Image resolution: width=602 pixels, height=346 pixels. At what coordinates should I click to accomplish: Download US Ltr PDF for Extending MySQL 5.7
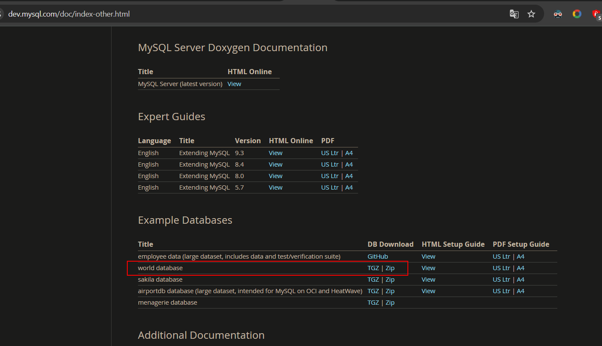pyautogui.click(x=330, y=187)
